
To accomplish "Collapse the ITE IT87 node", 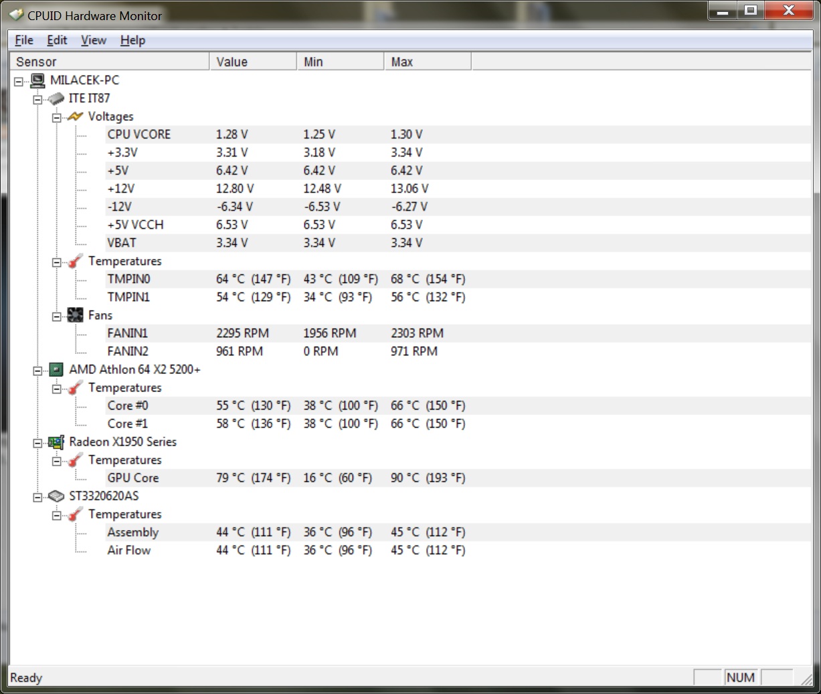I will (37, 99).
